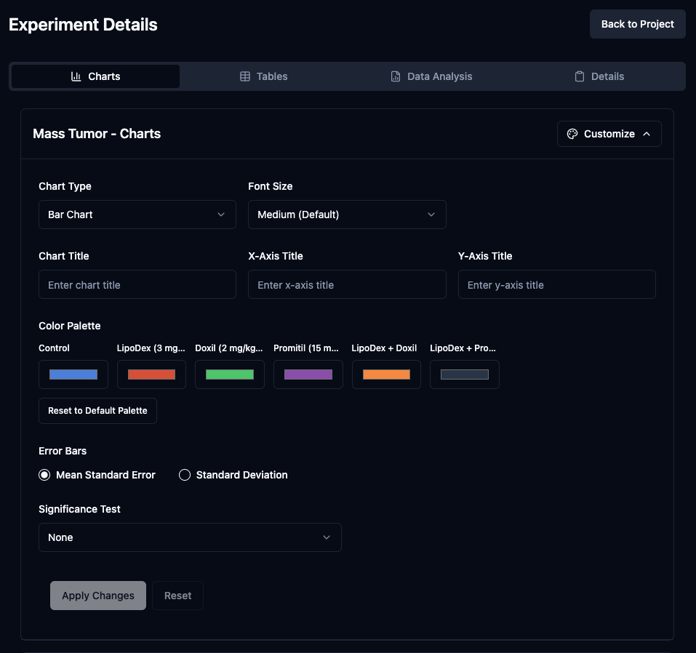
Task: Click the Mass Tumor - Charts heading
Action: coord(97,134)
